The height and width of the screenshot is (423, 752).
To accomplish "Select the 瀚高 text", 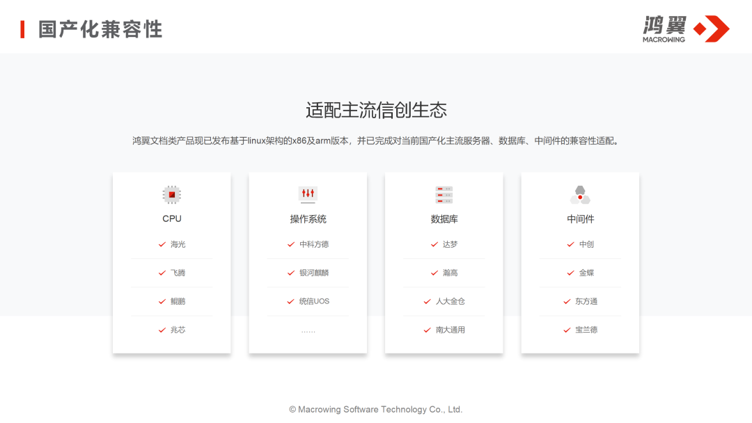I will (450, 273).
